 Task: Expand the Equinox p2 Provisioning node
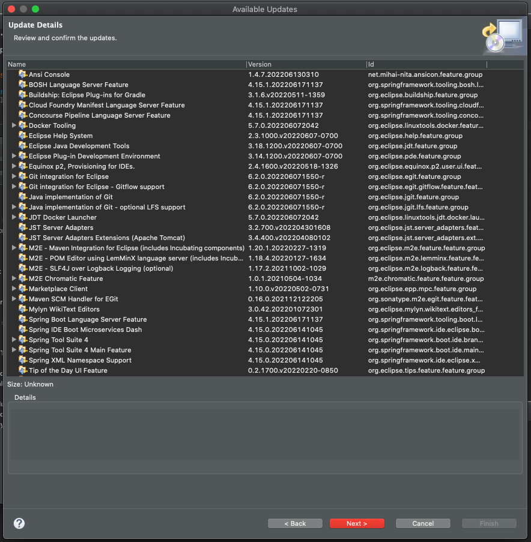(x=14, y=166)
